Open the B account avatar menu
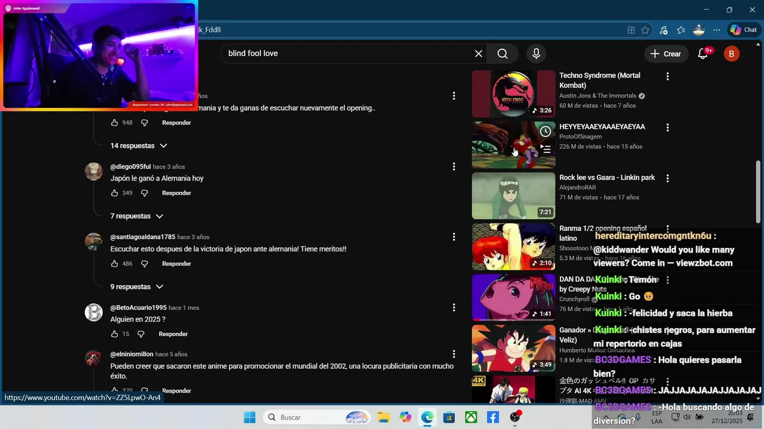 (732, 54)
